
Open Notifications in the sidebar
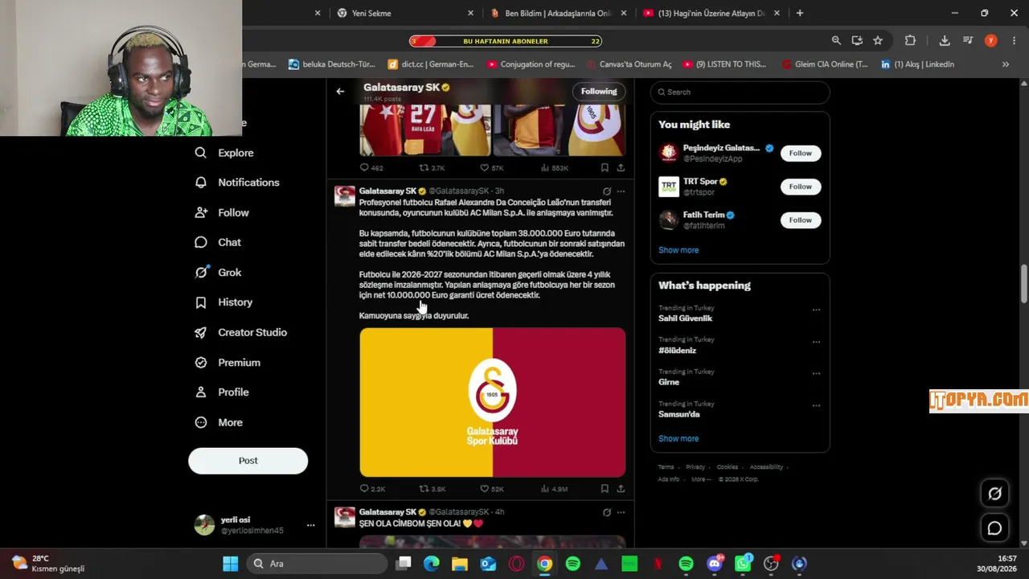tap(237, 183)
